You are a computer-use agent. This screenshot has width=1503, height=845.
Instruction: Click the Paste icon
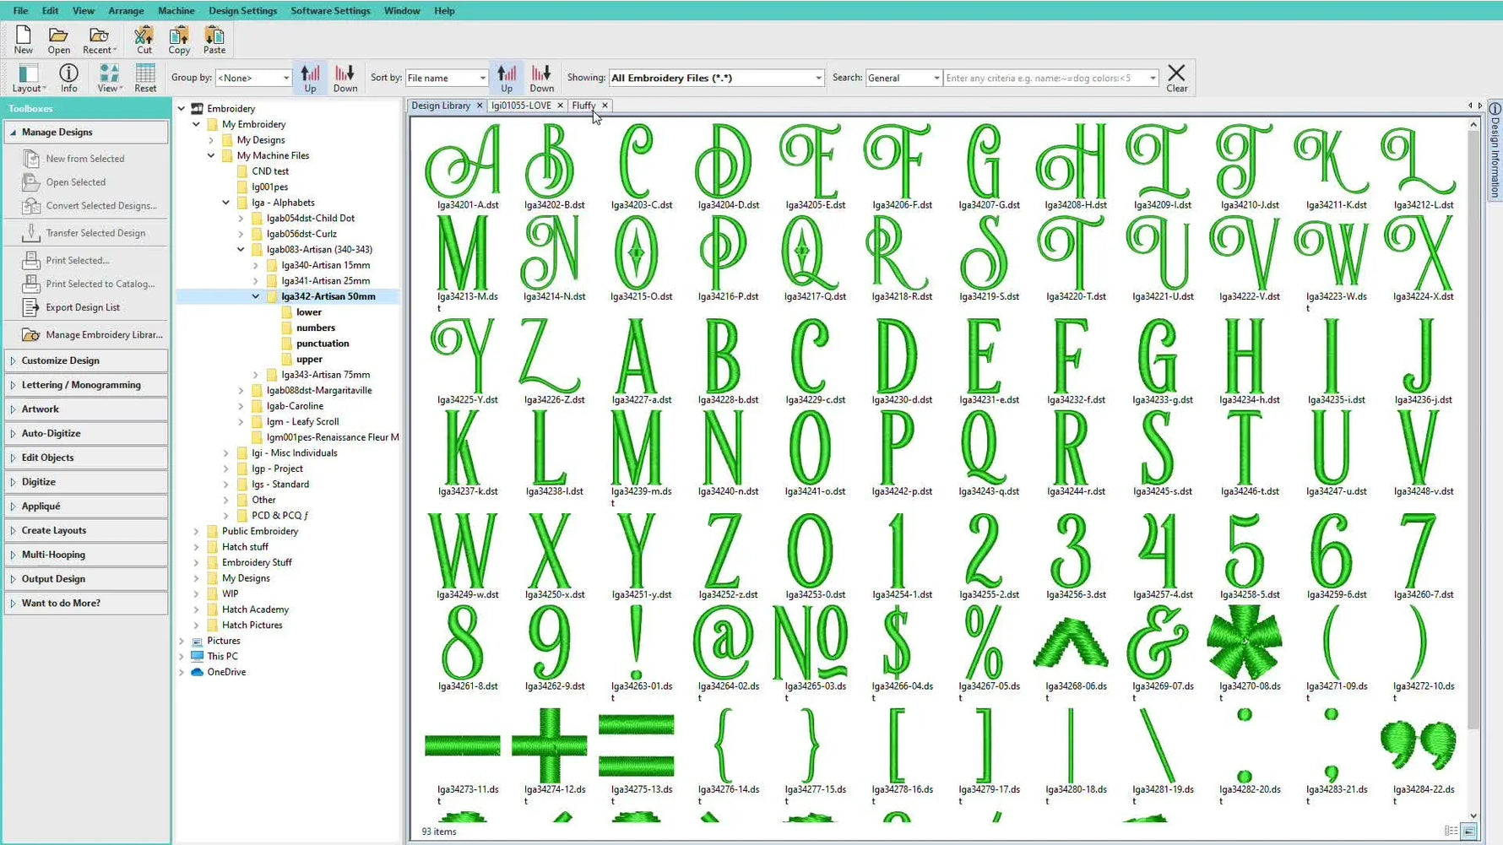click(x=214, y=40)
